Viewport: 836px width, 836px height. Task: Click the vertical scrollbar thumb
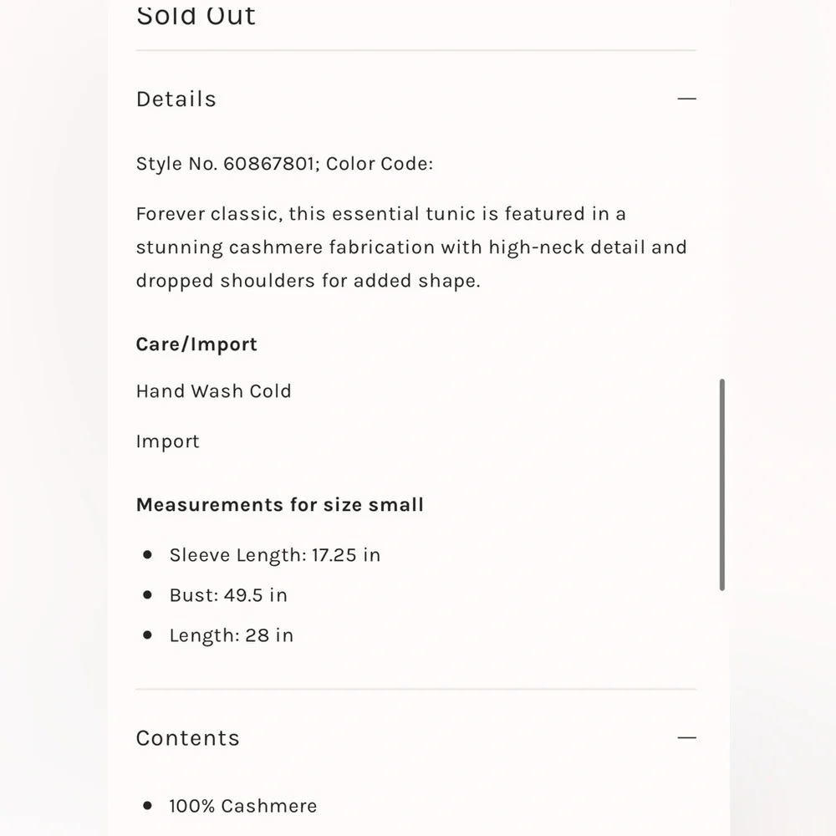[722, 485]
